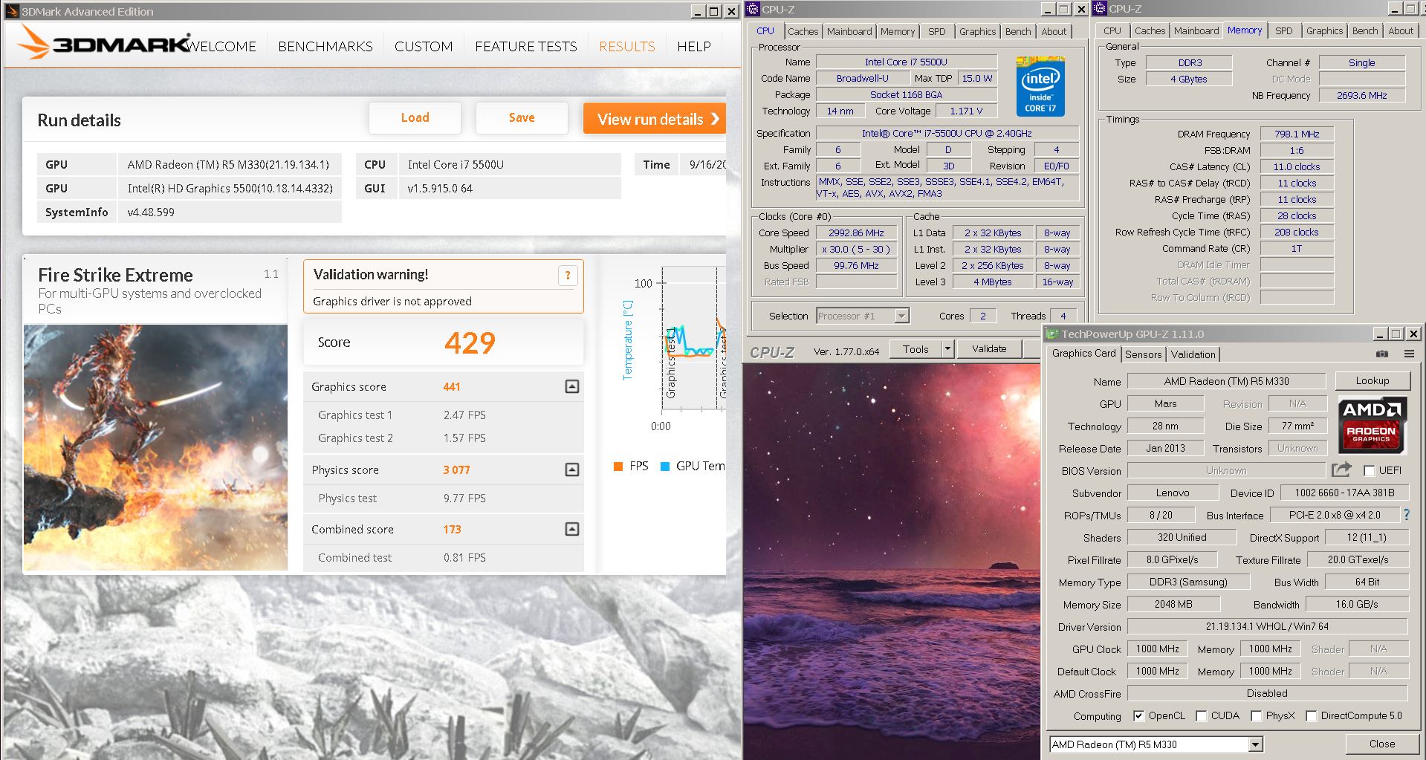Open the BENCHMARKS tab in 3DMark
The width and height of the screenshot is (1426, 760).
325,46
